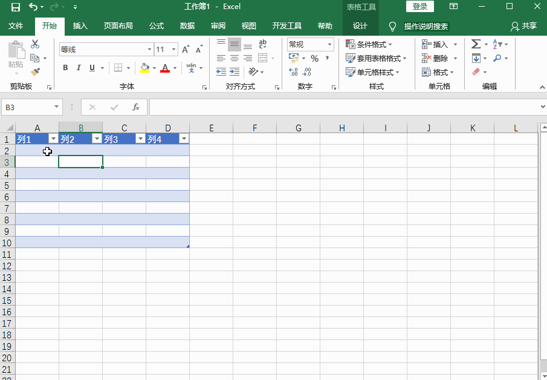Click the 操作说明搜索 search box

[x=426, y=26]
